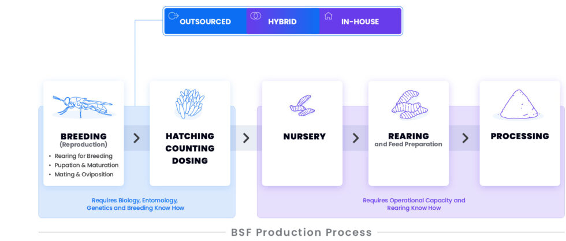The width and height of the screenshot is (566, 241).
Task: Click the chevron between Breeding and Hatching
Action: point(136,138)
